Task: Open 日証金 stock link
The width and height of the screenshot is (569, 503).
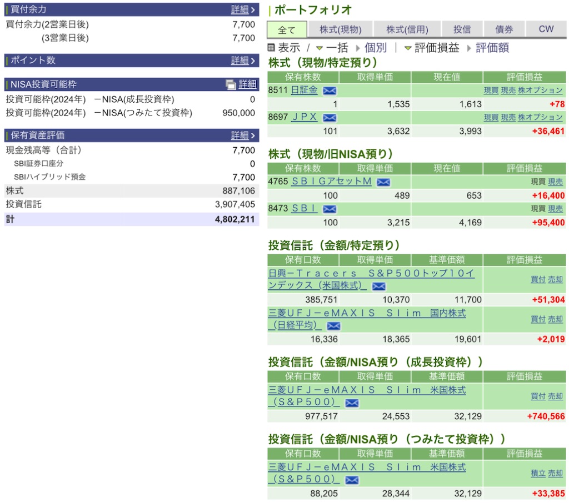Action: point(304,90)
